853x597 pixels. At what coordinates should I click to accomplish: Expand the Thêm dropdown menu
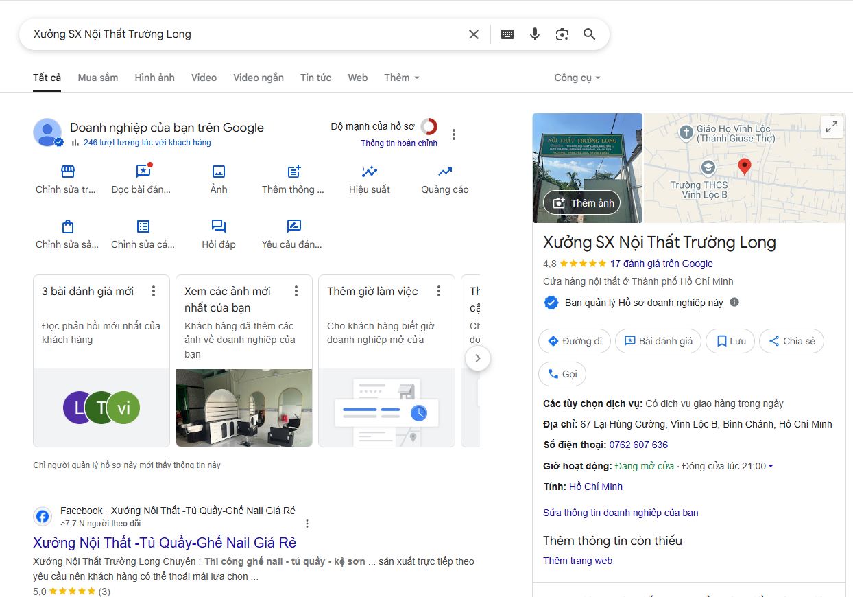tap(402, 78)
